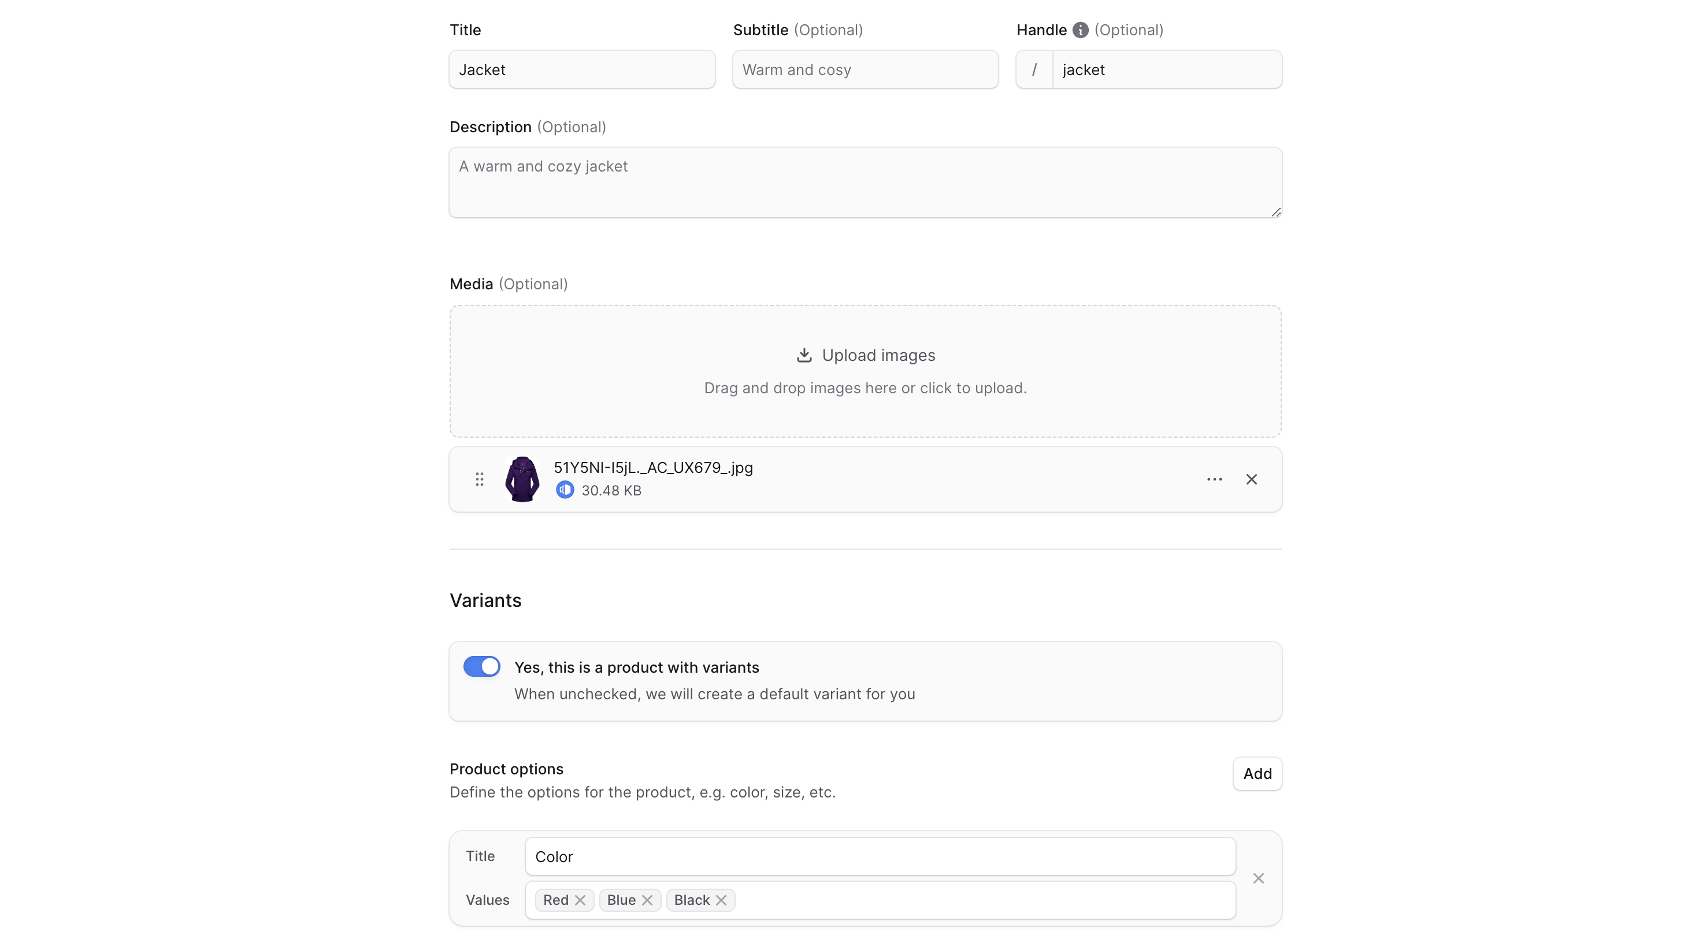The height and width of the screenshot is (947, 1684).
Task: Remove the uploaded image with the X icon
Action: click(1251, 479)
